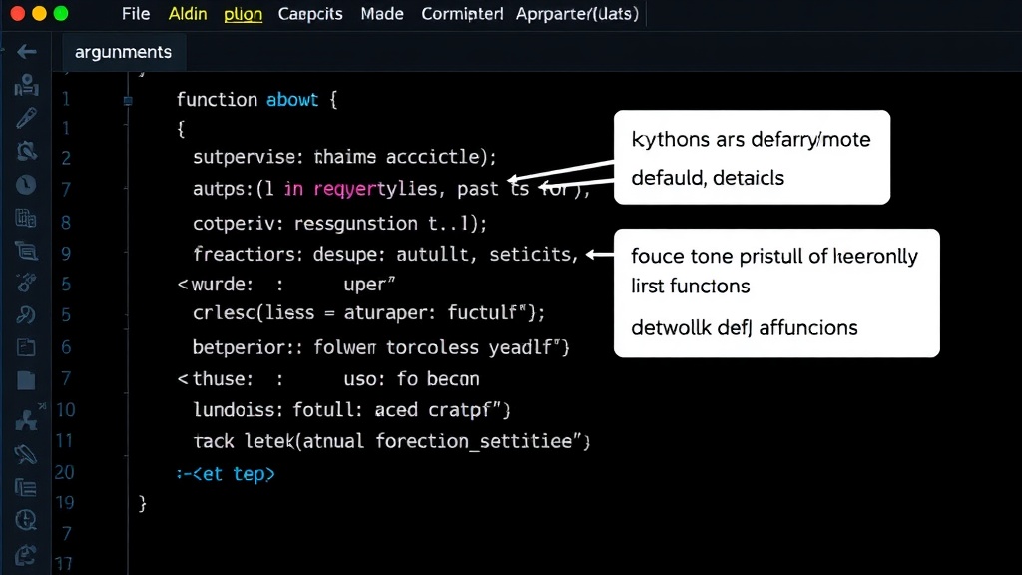Viewport: 1022px width, 575px height.
Task: Click the gear-with-wrench icon in the sidebar
Action: tap(27, 152)
